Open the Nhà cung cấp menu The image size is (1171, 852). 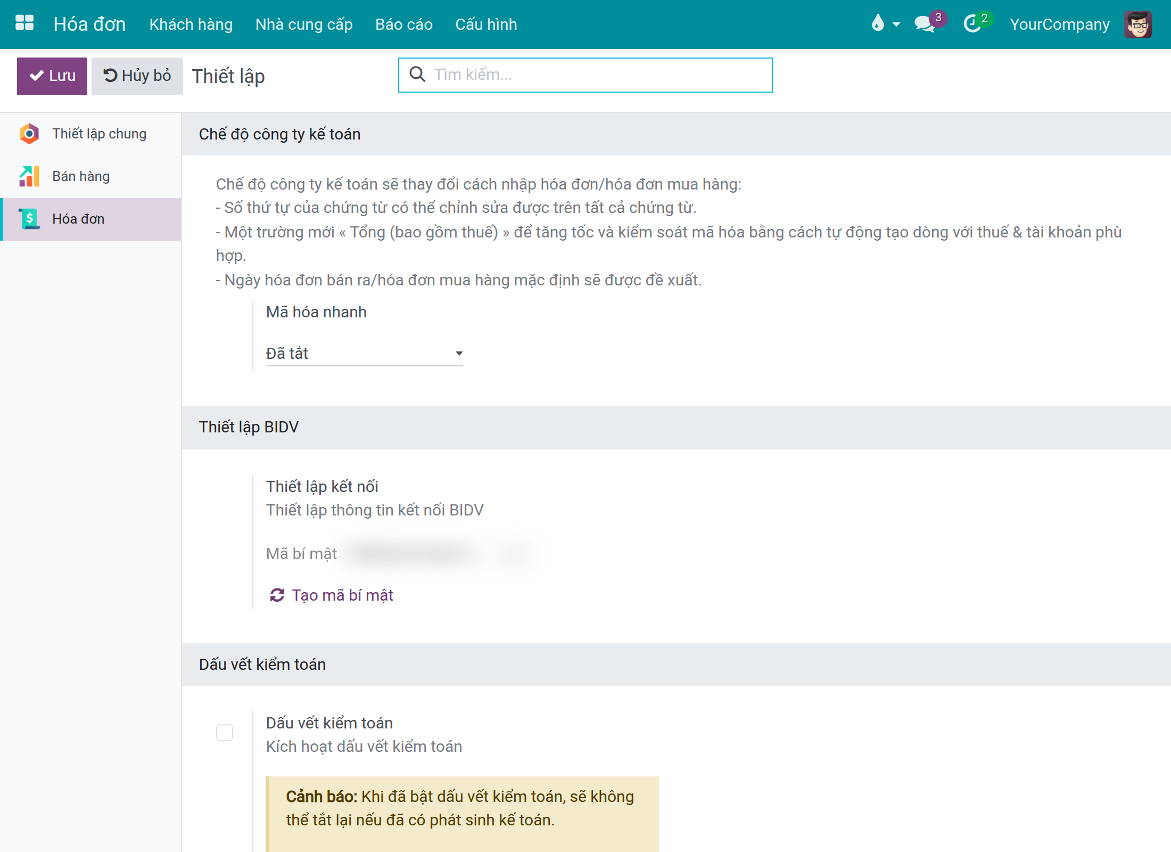coord(304,24)
